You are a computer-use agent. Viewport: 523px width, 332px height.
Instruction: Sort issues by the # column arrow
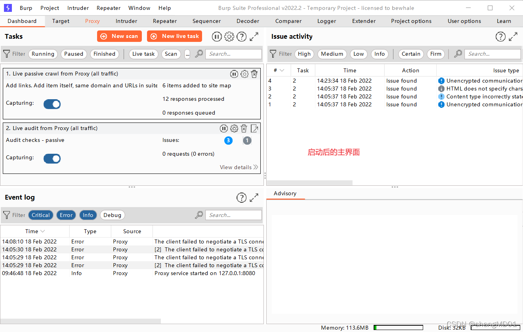[x=282, y=70]
